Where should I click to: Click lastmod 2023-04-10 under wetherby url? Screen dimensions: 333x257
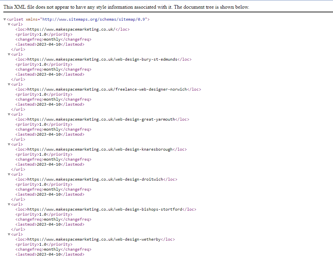point(50,254)
